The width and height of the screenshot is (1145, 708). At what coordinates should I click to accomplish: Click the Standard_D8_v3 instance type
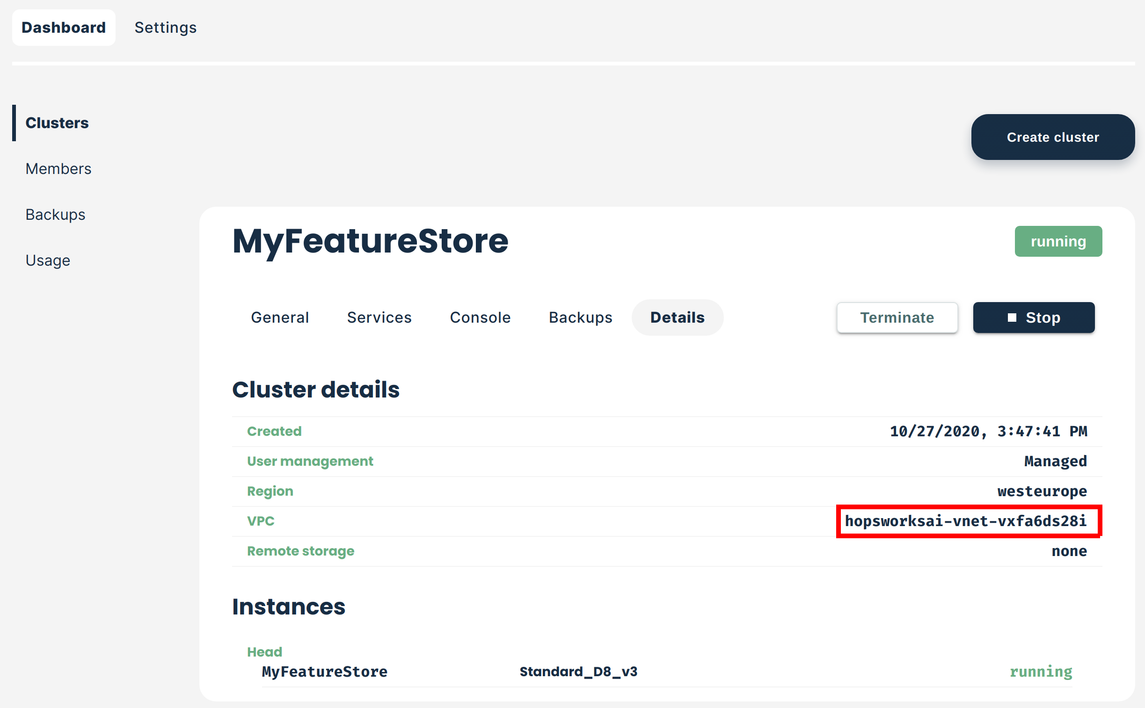pos(578,672)
